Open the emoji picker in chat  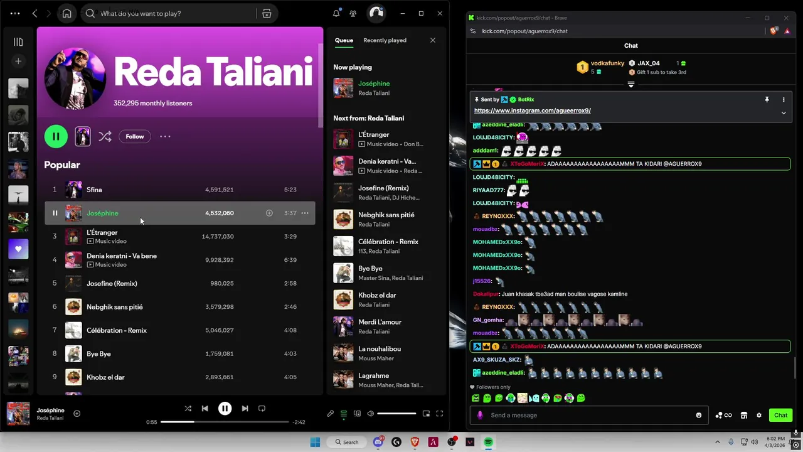coord(699,415)
